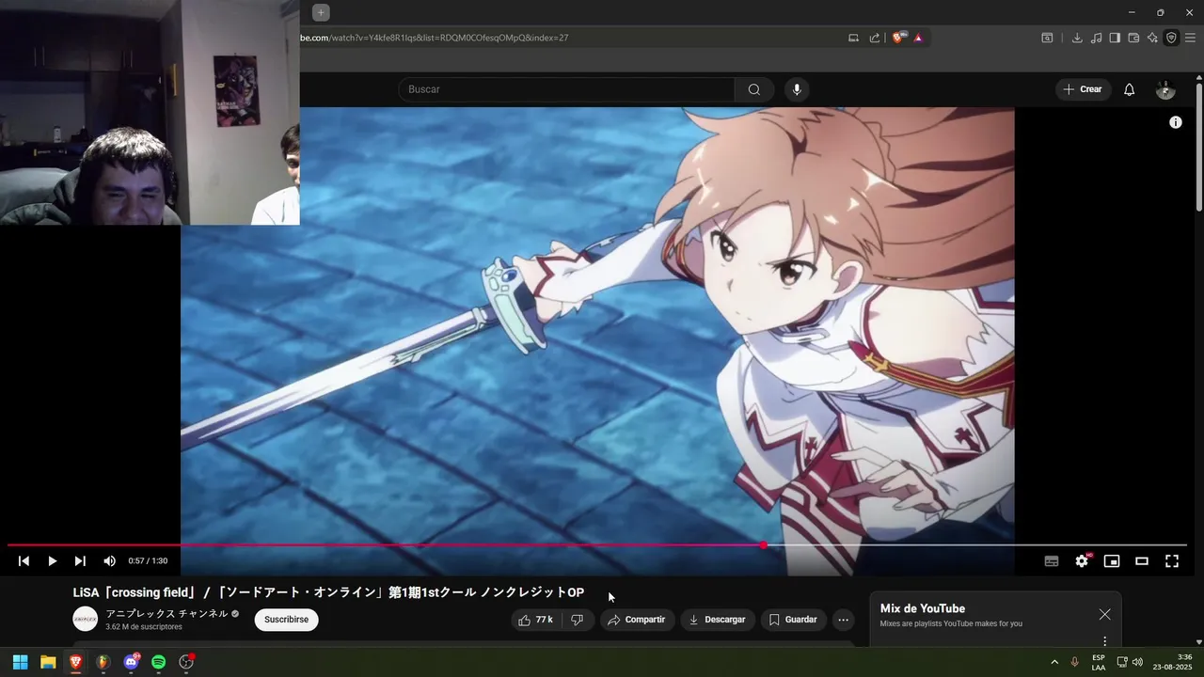Open OBS Studio taskbar icon
The width and height of the screenshot is (1204, 677).
[x=186, y=662]
